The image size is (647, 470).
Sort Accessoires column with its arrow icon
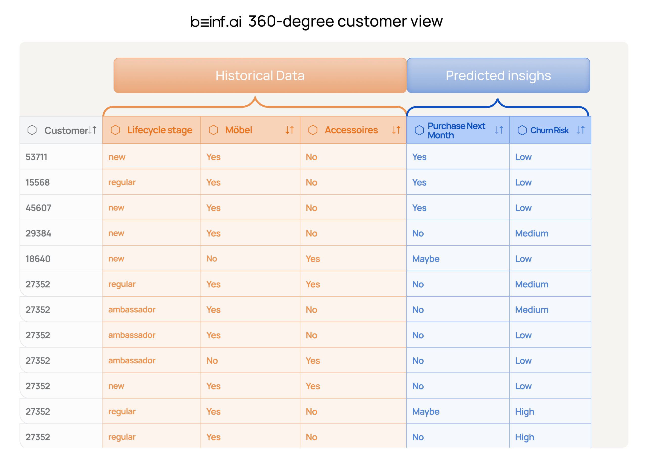tap(396, 130)
